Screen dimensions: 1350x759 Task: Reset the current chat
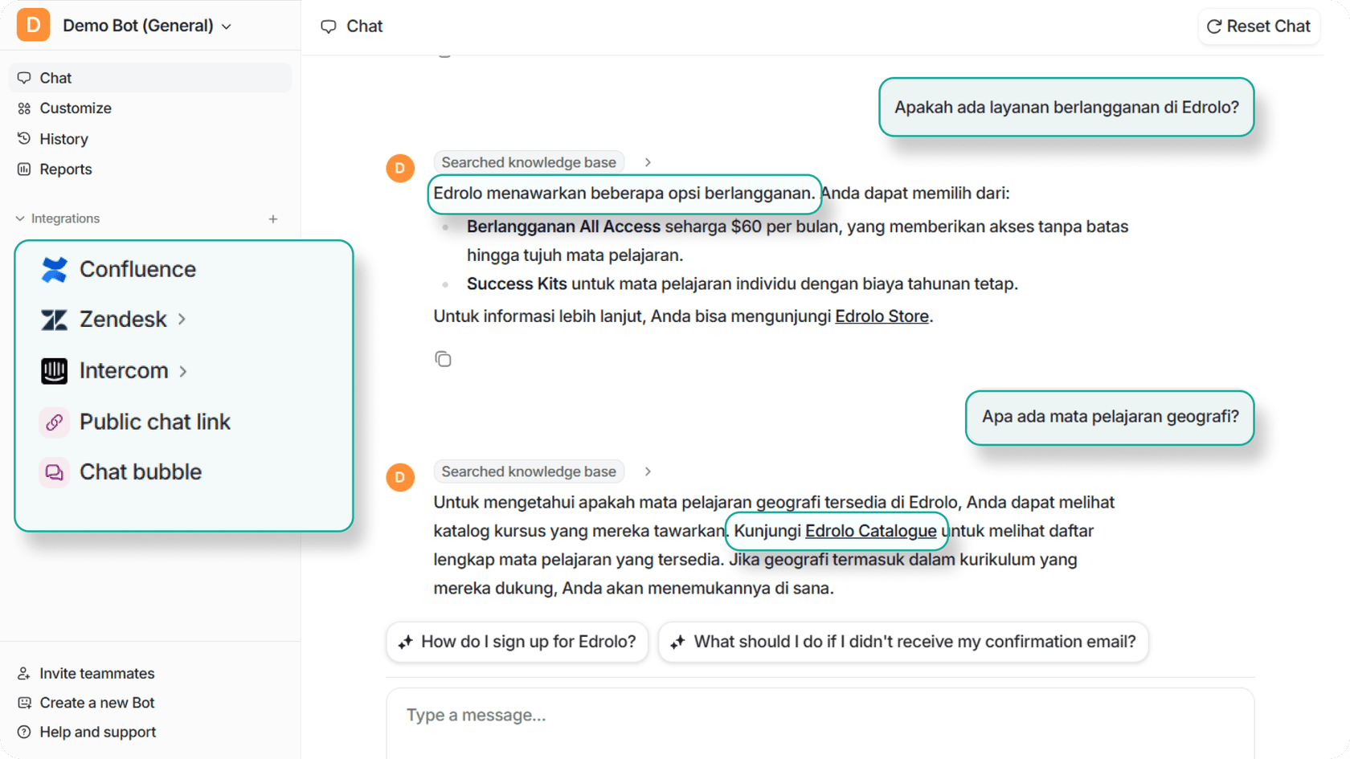tap(1258, 26)
